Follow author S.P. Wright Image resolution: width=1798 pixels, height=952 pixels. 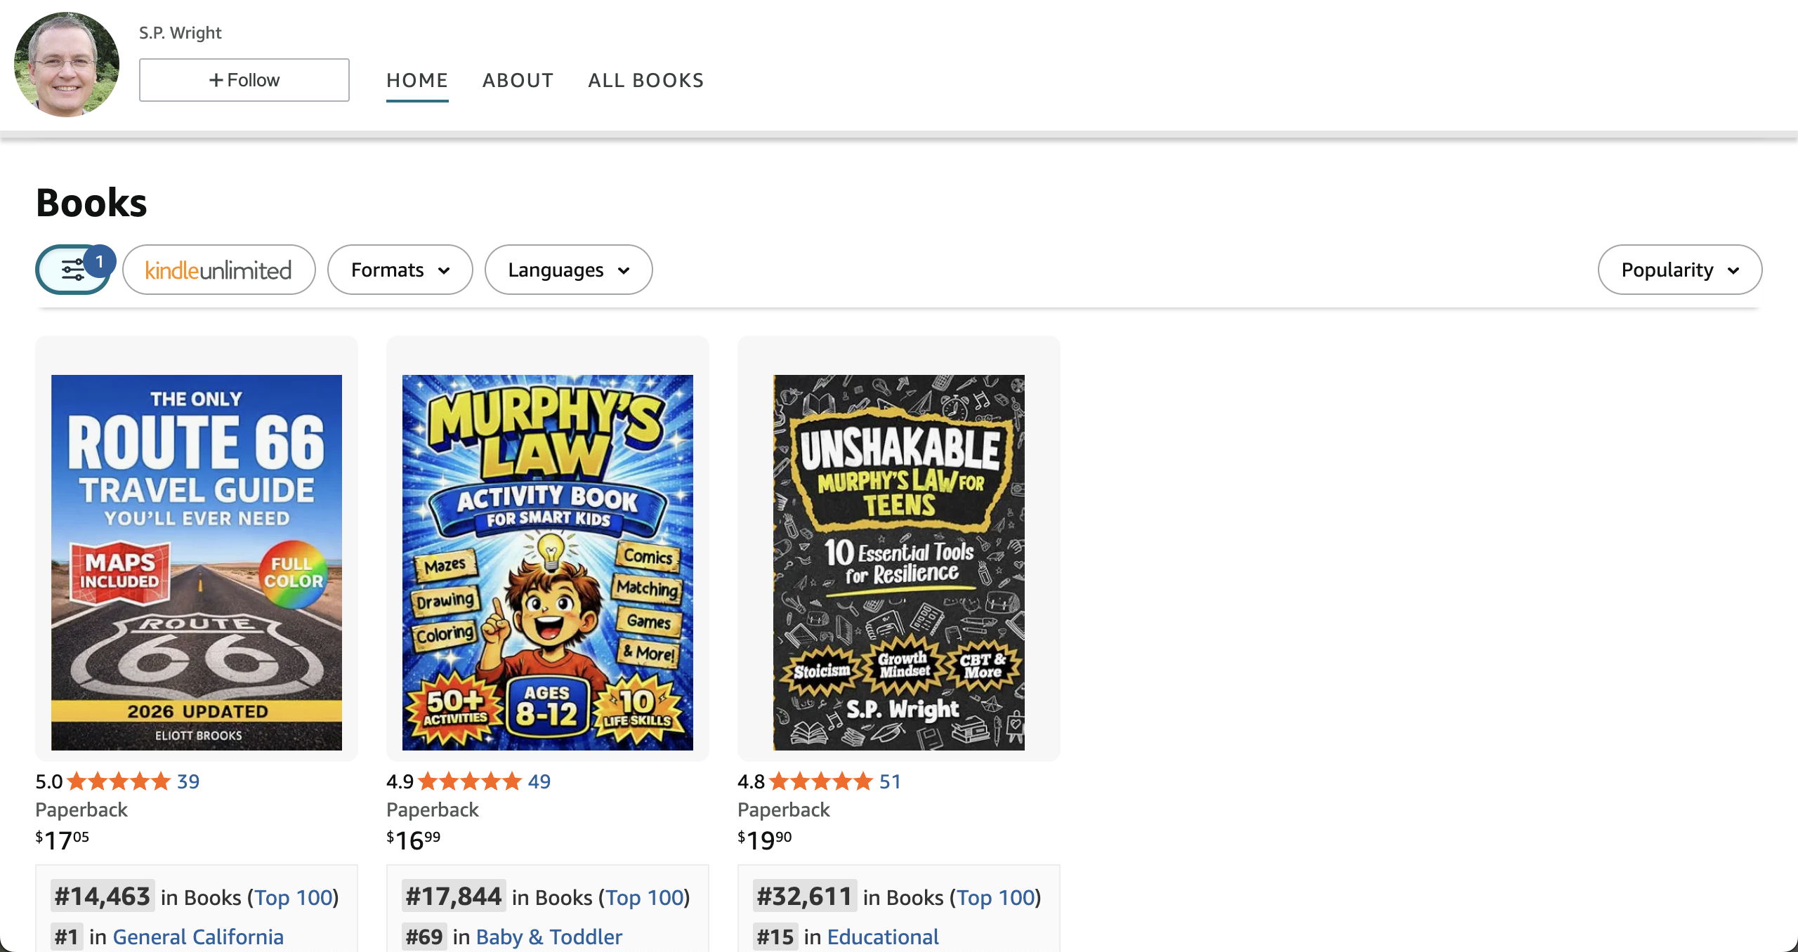(x=244, y=80)
